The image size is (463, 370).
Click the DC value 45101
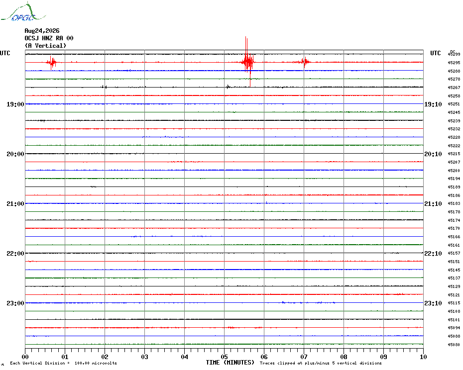[x=454, y=320]
